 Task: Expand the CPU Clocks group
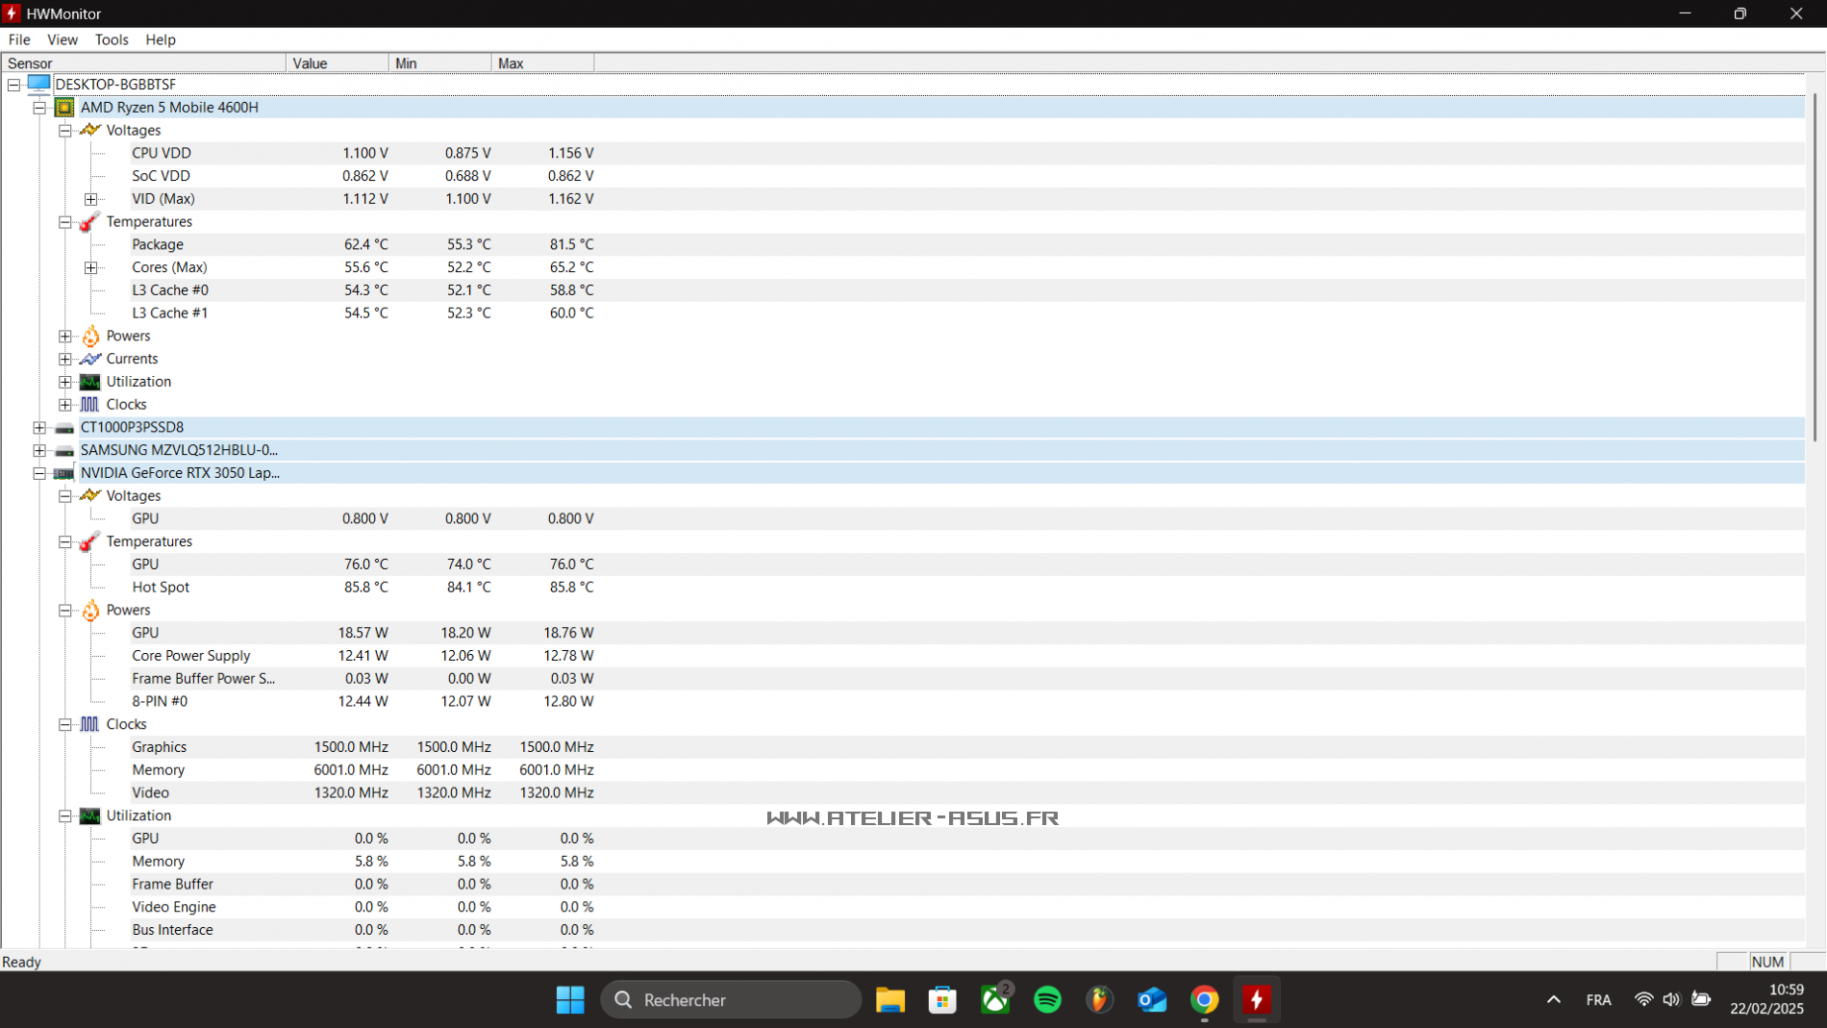click(x=64, y=405)
